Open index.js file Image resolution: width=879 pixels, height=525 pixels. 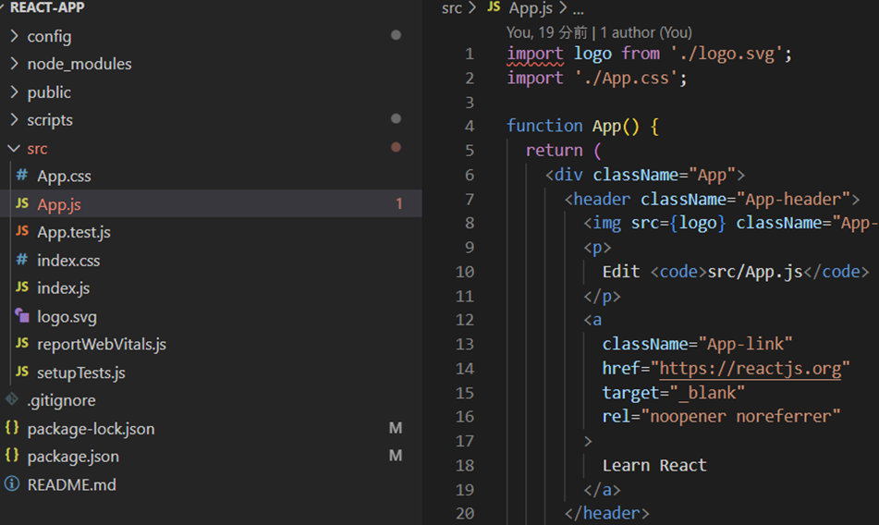click(64, 288)
